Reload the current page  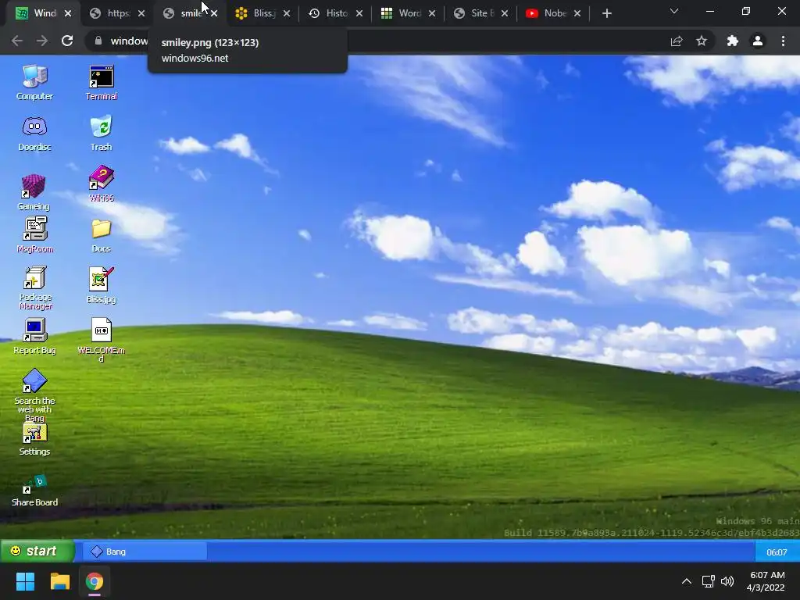pyautogui.click(x=67, y=41)
